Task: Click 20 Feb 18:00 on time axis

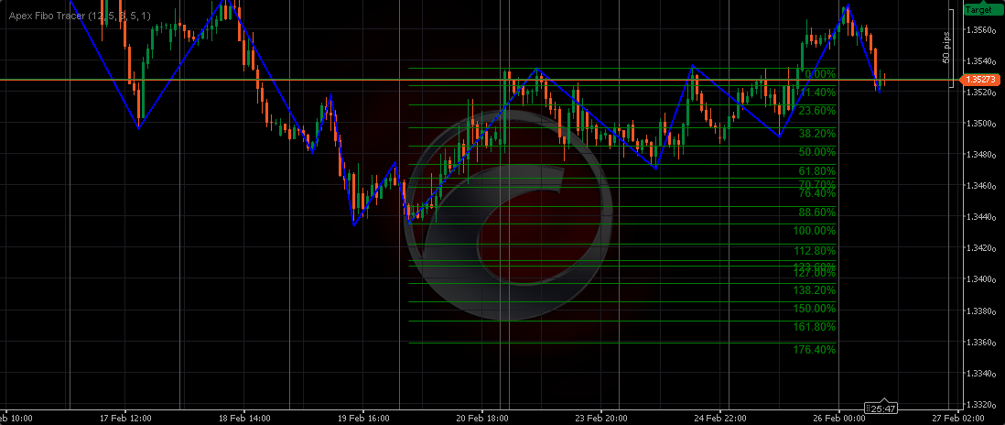Action: (481, 418)
